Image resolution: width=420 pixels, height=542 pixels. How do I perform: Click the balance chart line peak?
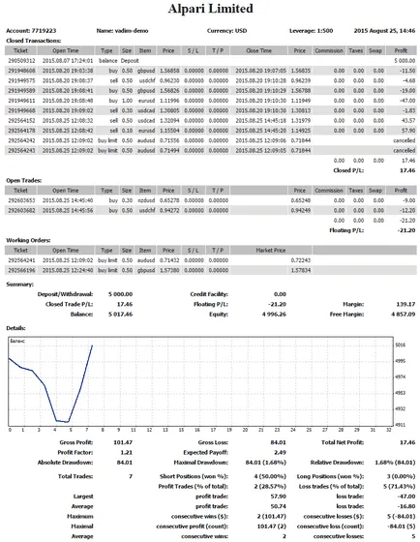tap(92, 346)
